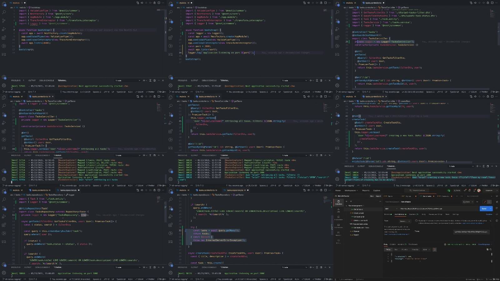Viewport: 500px width, 281px height.
Task: Click the Save Response link in Postman
Action: tap(484, 244)
